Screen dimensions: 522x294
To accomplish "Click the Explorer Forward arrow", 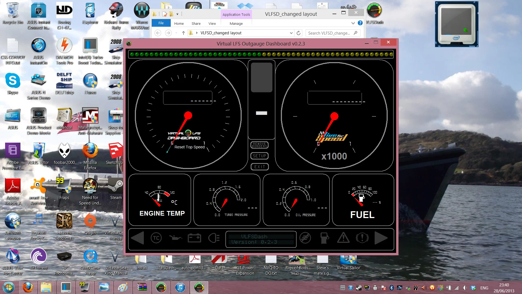I will (x=168, y=33).
